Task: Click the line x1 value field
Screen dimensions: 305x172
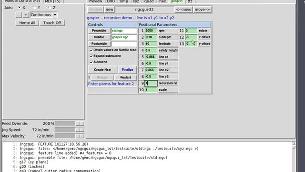Action: point(151,57)
